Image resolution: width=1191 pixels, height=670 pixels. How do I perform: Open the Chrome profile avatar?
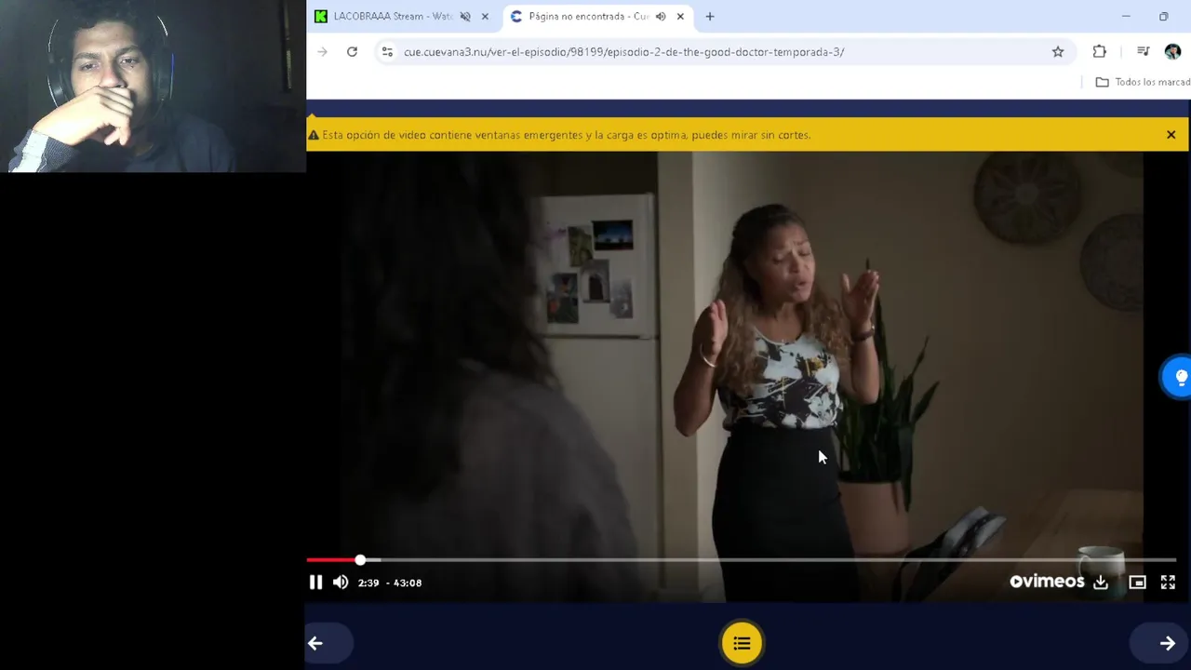[x=1172, y=52]
